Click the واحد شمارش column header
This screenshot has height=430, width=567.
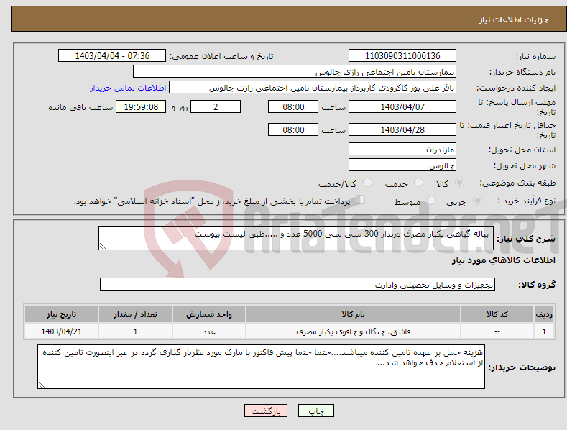click(x=208, y=314)
